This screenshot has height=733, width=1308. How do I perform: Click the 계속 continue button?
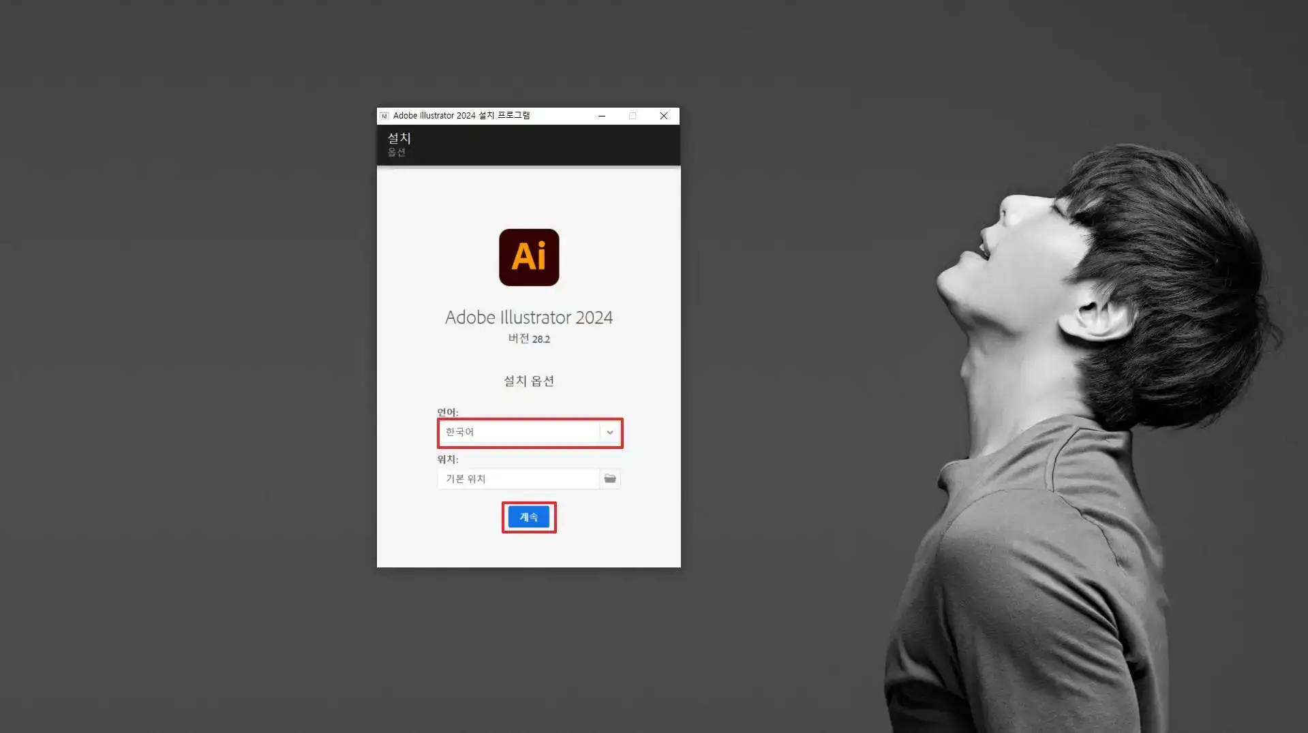pyautogui.click(x=529, y=517)
